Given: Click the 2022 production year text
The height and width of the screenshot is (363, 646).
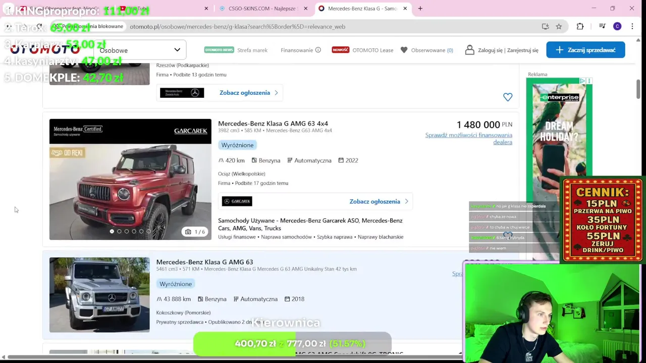Looking at the screenshot, I should coord(352,160).
